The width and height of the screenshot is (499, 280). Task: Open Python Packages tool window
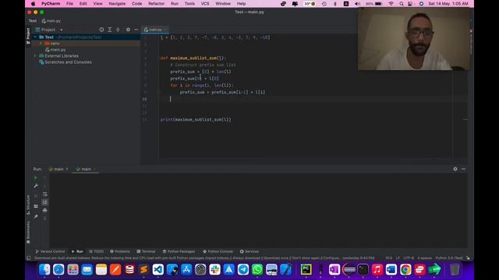[x=179, y=251]
